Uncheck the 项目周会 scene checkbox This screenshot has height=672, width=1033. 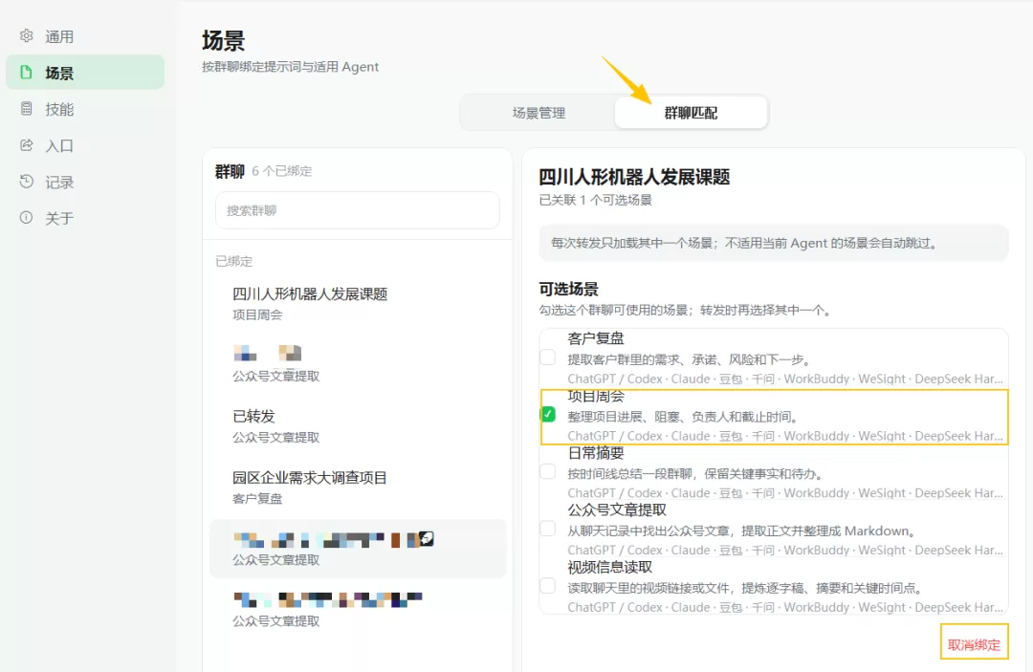(x=547, y=415)
